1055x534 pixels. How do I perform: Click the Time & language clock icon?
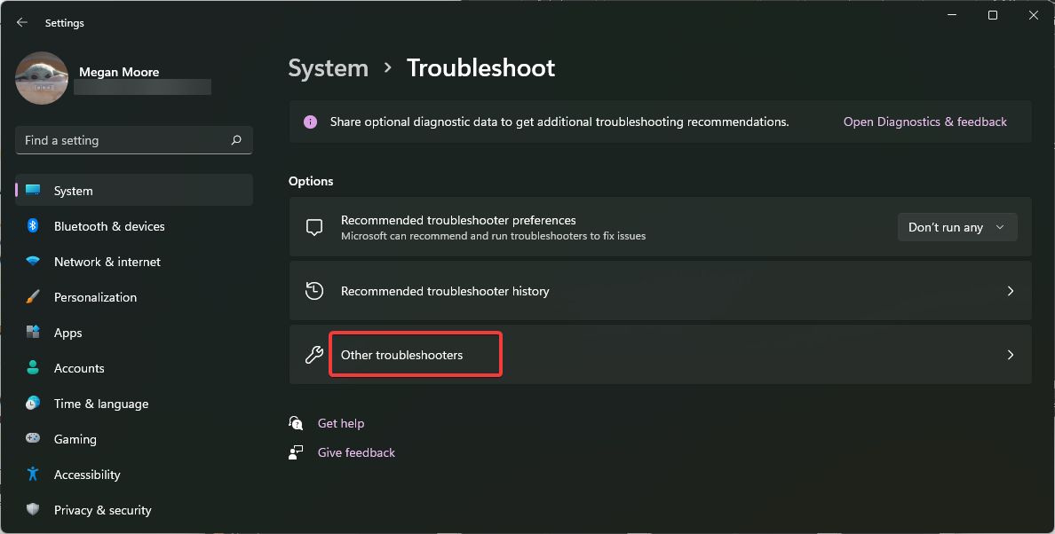tap(33, 404)
